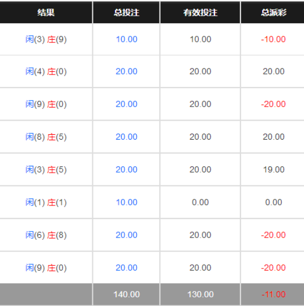Viewport: 304px width, 306px height.
Task: Click the 140.00 total in the summary row
Action: [x=126, y=295]
